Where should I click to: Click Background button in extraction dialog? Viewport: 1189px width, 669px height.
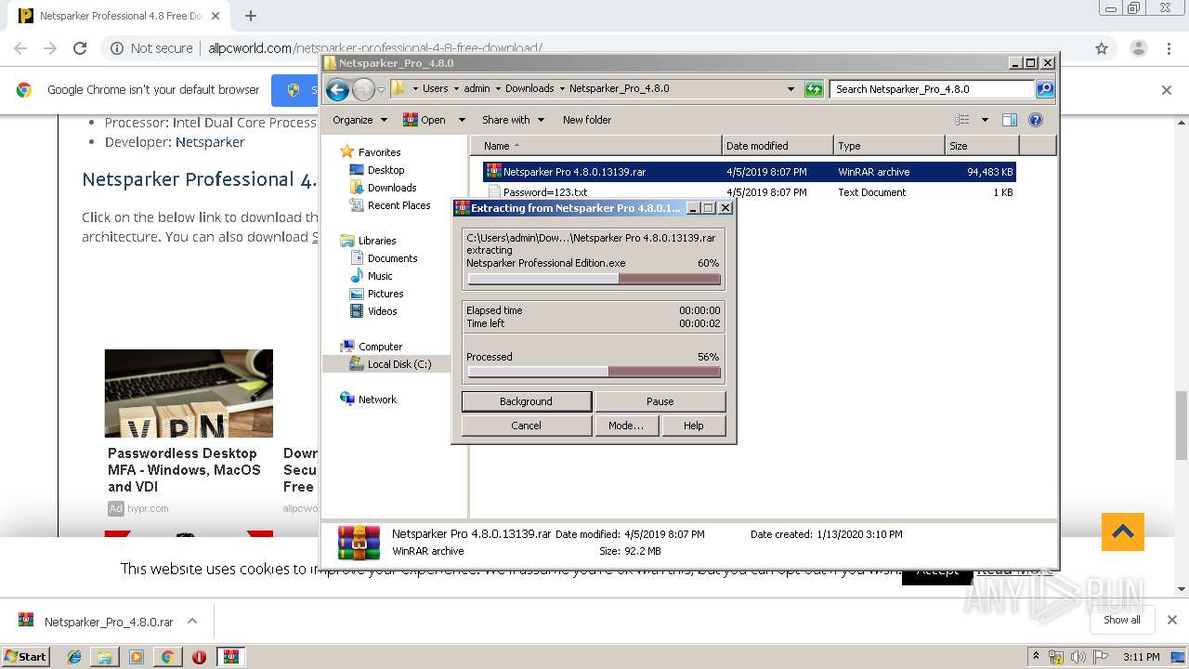click(526, 401)
